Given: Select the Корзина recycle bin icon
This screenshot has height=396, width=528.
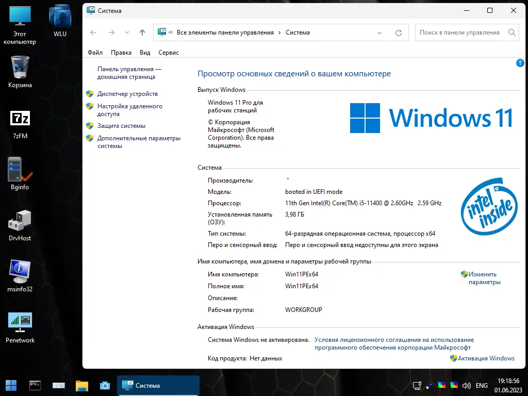Looking at the screenshot, I should coord(20,72).
